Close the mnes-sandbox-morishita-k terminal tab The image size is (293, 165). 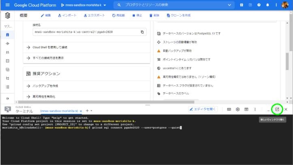coord(81,111)
